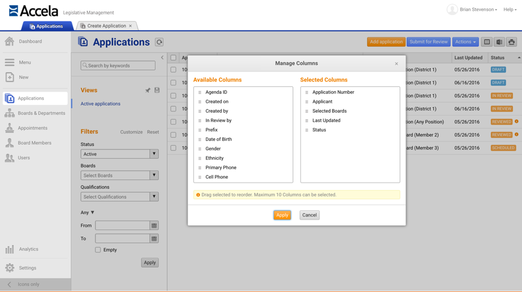Check the row checkbox for Member 2 application
This screenshot has width=522, height=292.
tap(174, 135)
